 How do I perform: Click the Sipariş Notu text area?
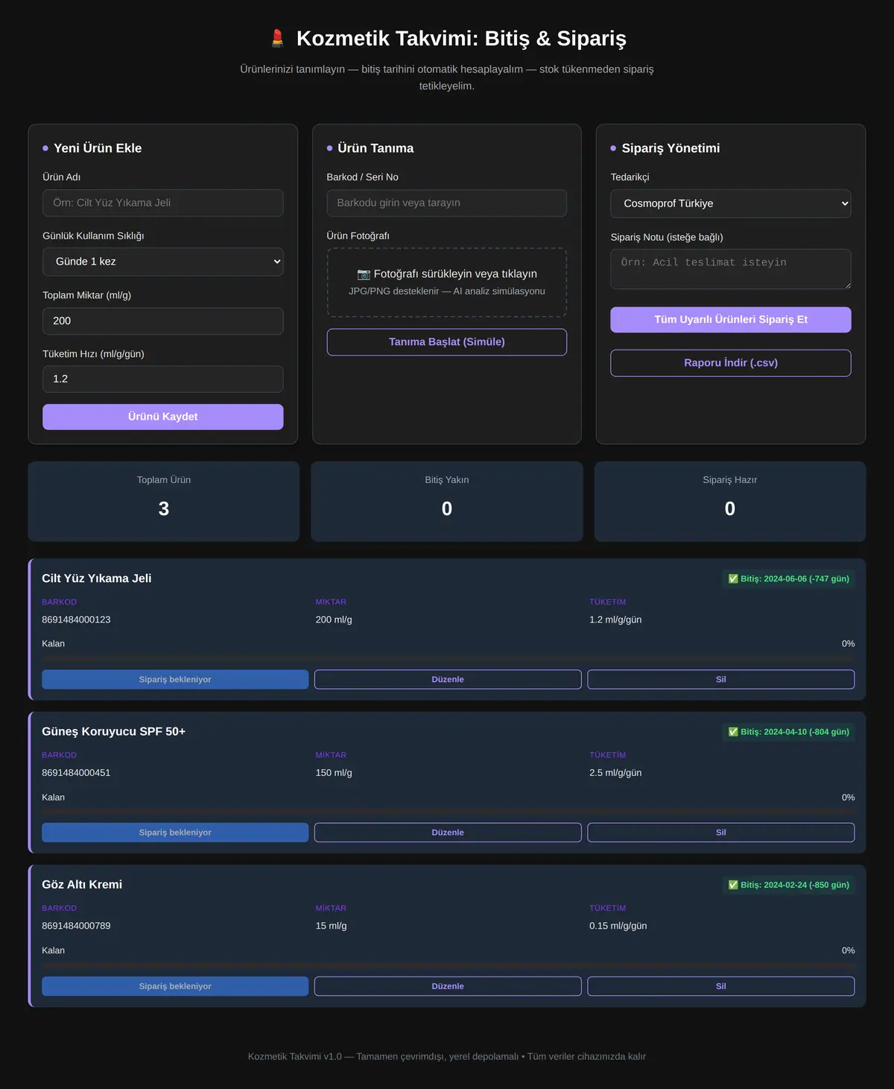click(731, 269)
